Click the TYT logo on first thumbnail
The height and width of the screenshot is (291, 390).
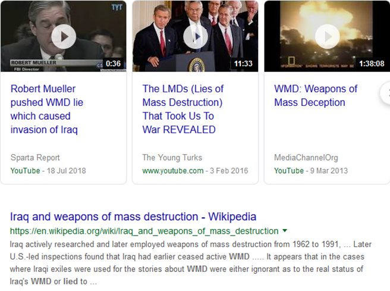click(x=117, y=7)
